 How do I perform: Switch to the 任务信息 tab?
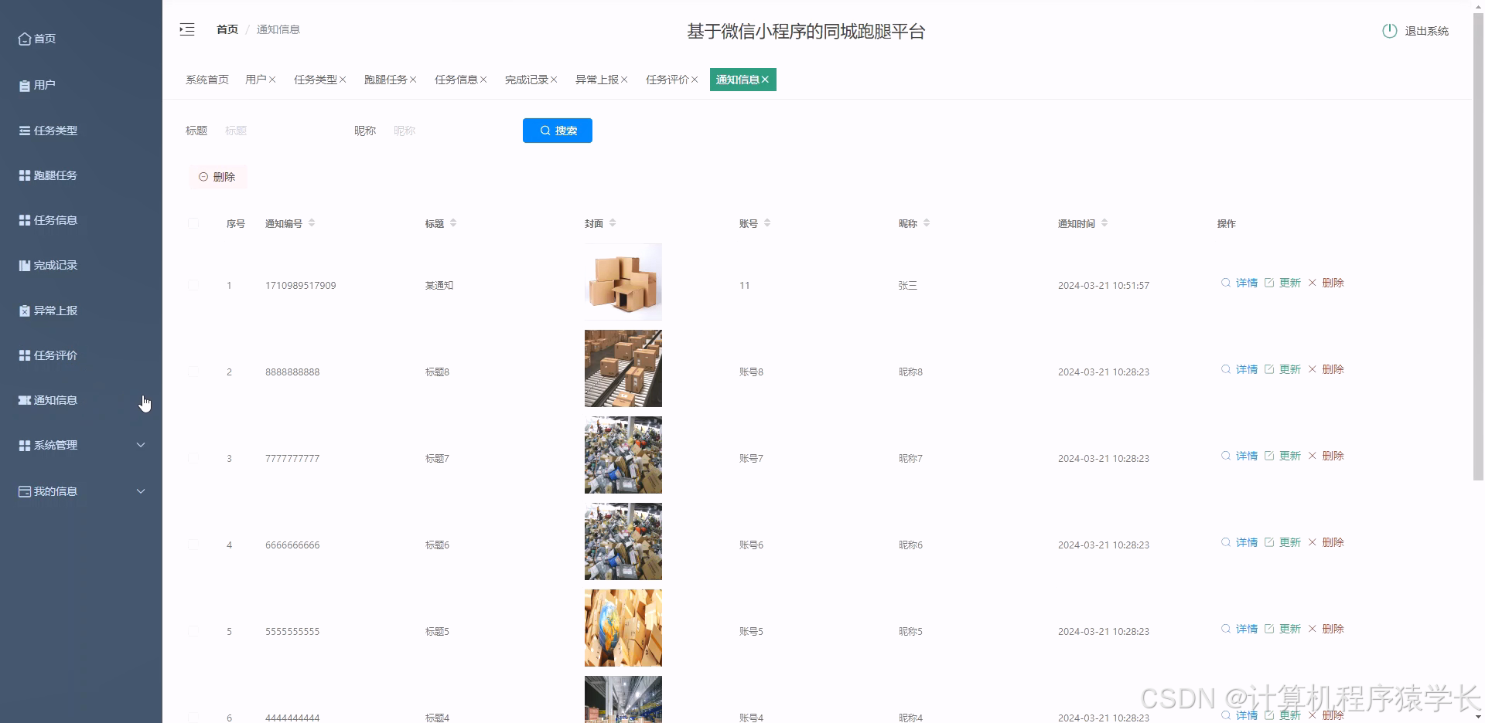tap(456, 79)
